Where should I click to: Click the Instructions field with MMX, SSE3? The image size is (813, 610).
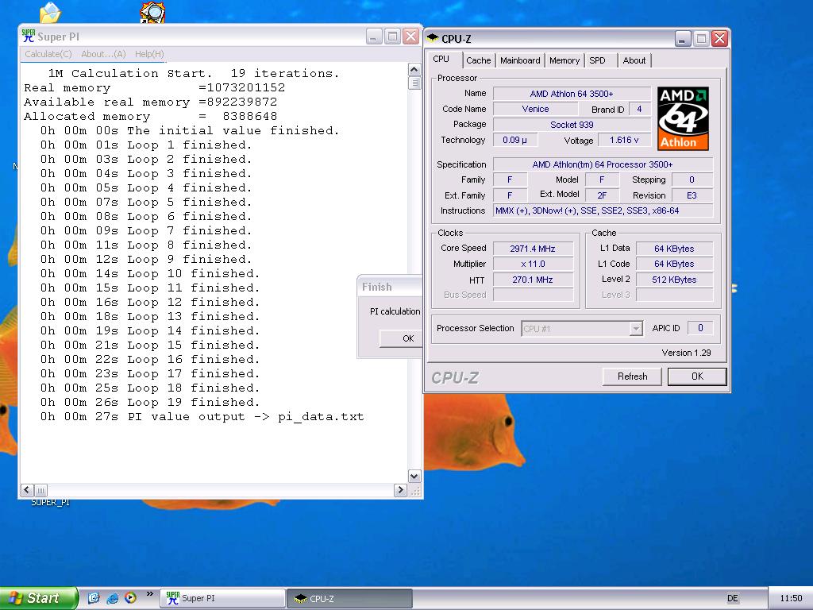[603, 210]
